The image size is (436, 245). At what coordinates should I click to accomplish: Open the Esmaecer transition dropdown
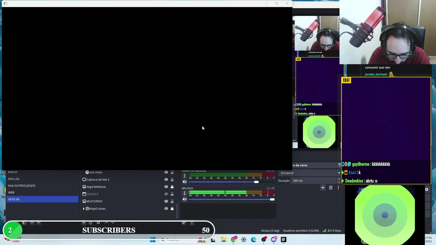(x=310, y=173)
